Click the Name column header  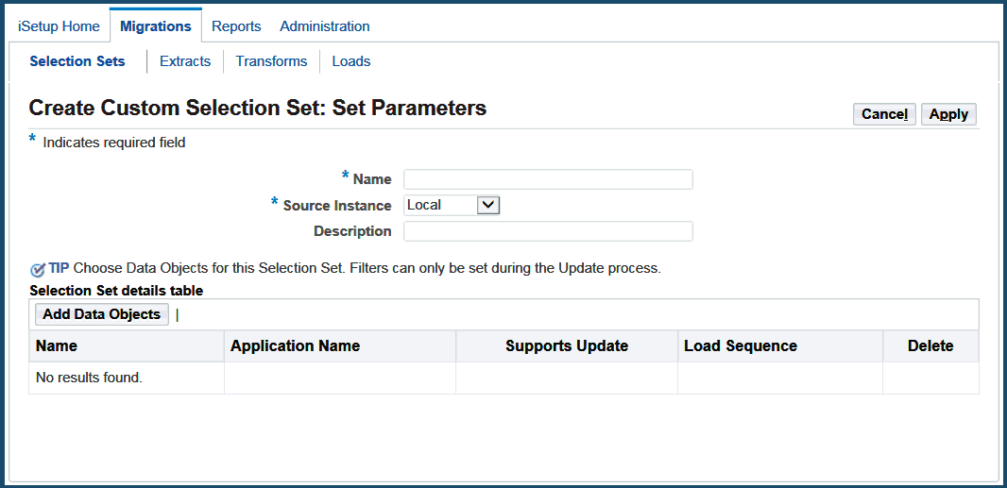point(57,346)
